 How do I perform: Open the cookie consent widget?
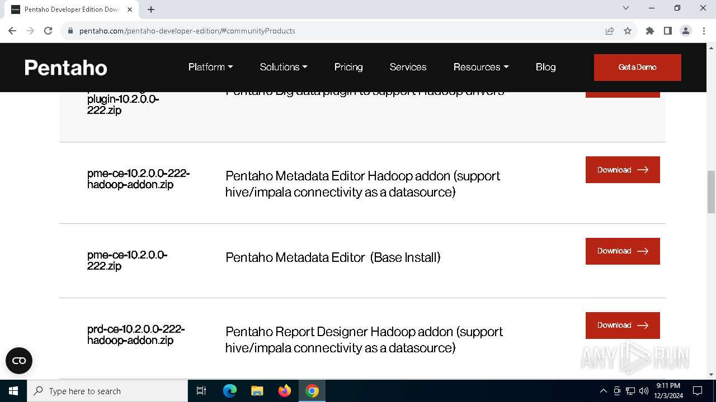click(x=19, y=361)
